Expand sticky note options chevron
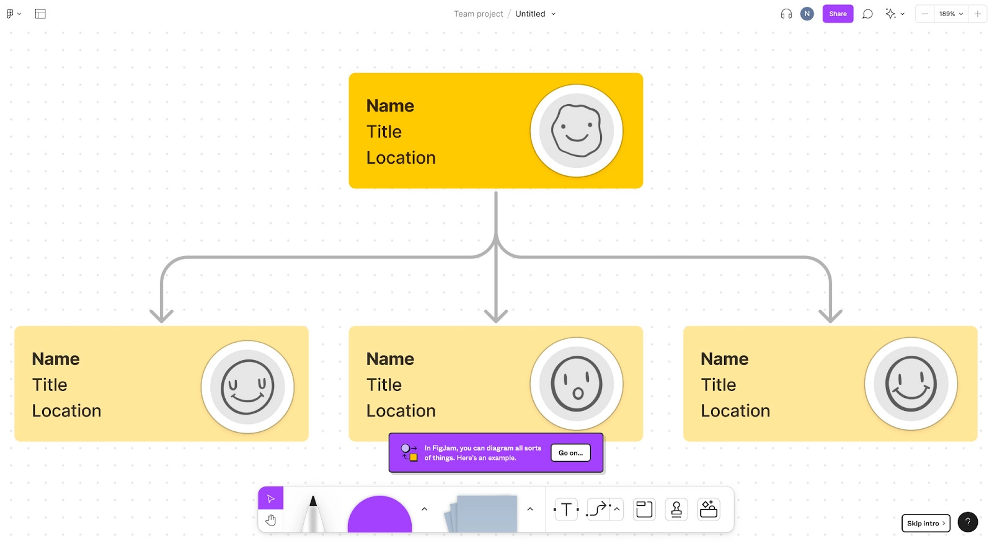This screenshot has width=992, height=546. (530, 509)
